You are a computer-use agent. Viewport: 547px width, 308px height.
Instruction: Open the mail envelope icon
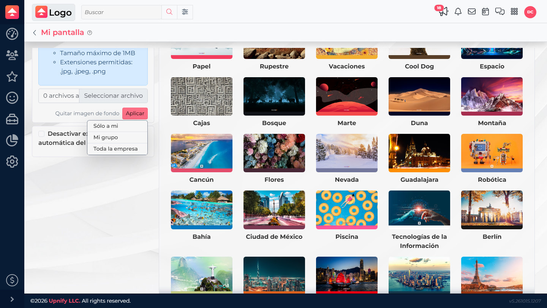point(472,12)
